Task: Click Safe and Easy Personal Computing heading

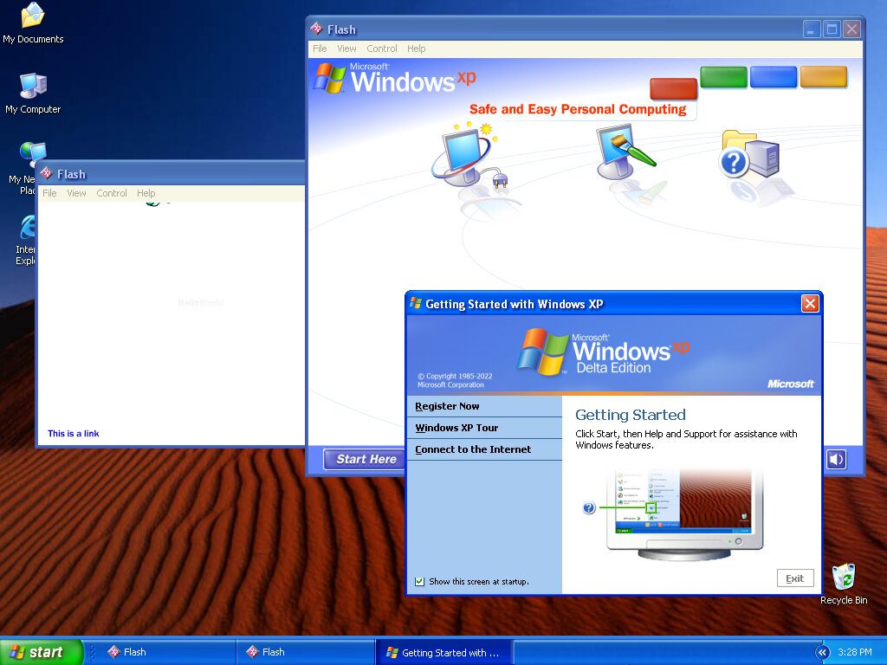Action: click(578, 109)
